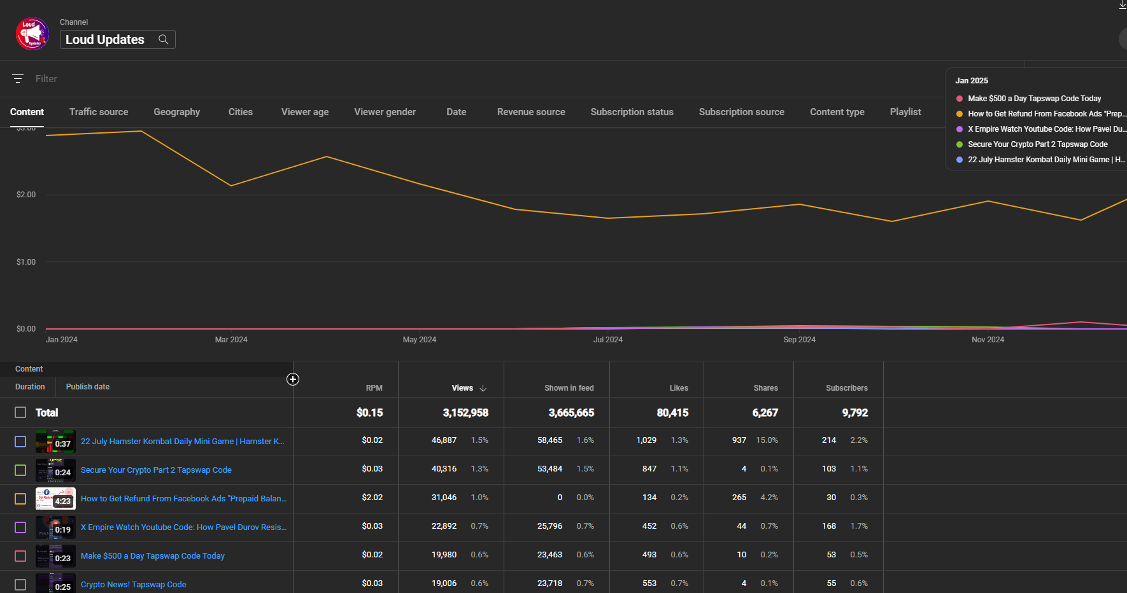Click the purple X Empire legend dot

[x=960, y=129]
